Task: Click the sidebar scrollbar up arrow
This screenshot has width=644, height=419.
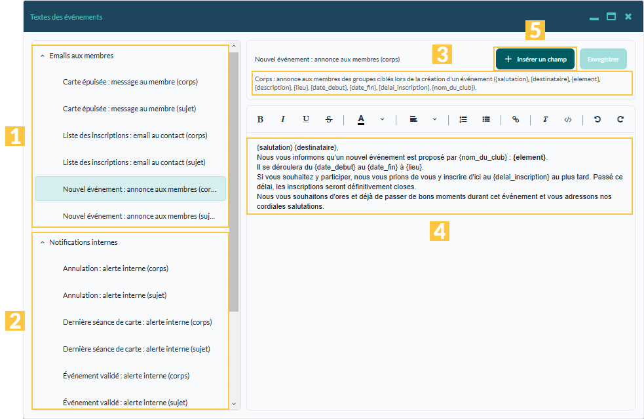Action: [234, 46]
